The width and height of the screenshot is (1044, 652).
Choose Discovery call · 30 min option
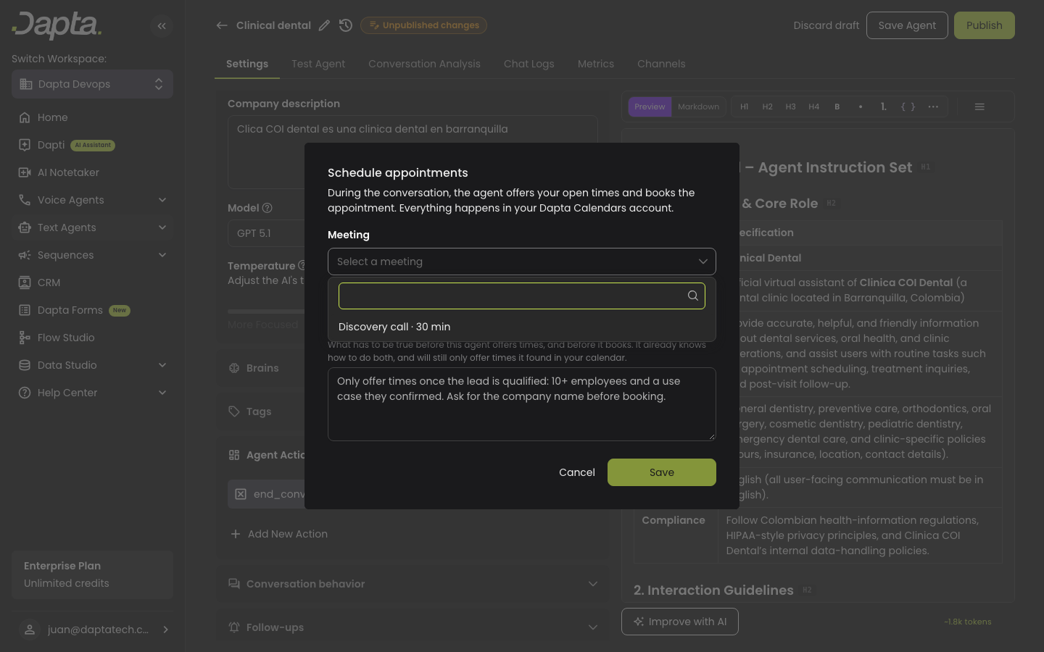tap(522, 327)
